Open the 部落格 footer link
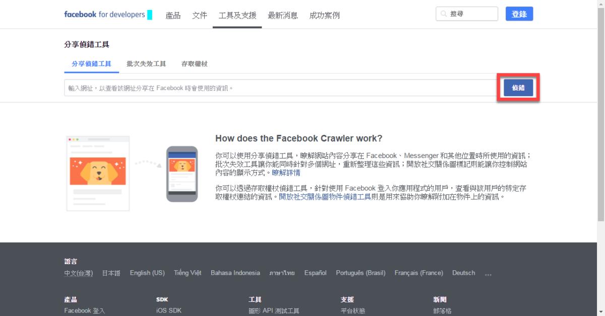The width and height of the screenshot is (605, 316). pyautogui.click(x=443, y=310)
